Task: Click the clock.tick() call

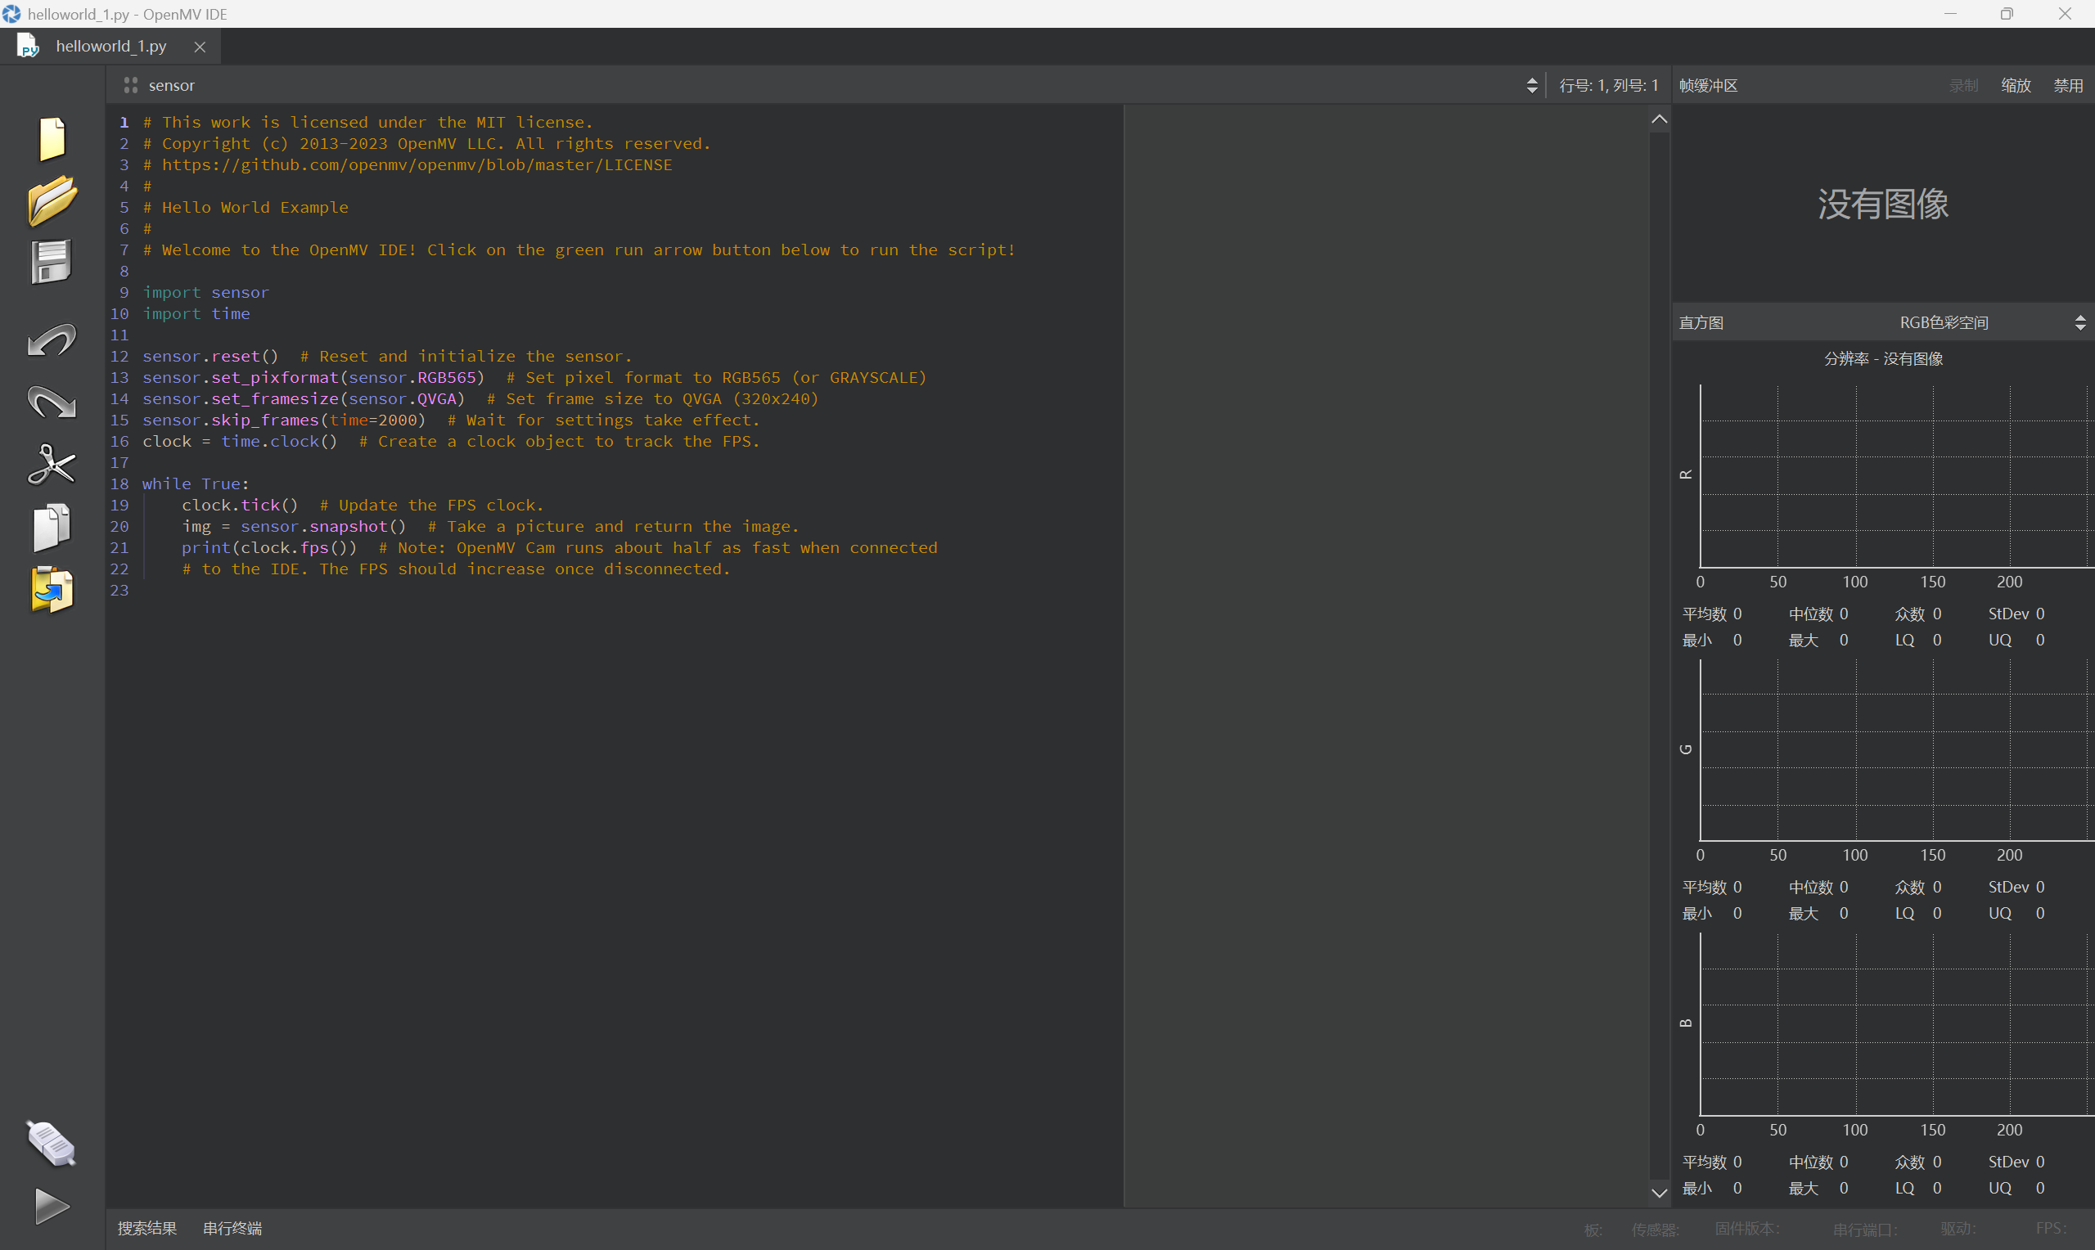Action: pyautogui.click(x=240, y=505)
